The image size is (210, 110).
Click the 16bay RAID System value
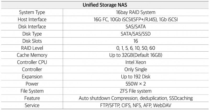pyautogui.click(x=135, y=12)
